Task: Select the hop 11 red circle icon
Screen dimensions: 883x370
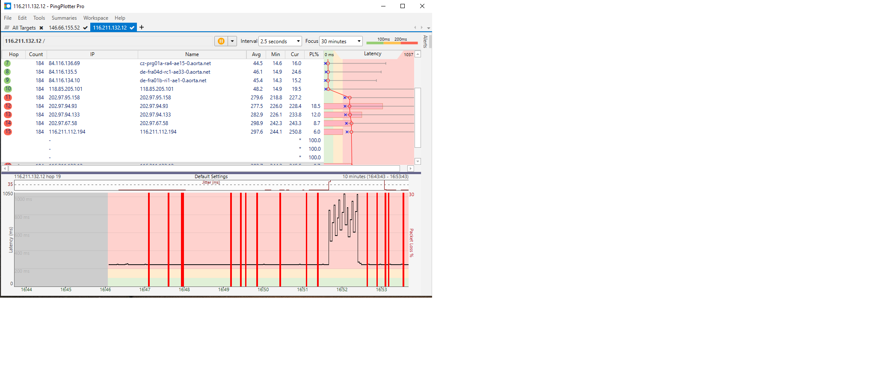Action: [8, 98]
